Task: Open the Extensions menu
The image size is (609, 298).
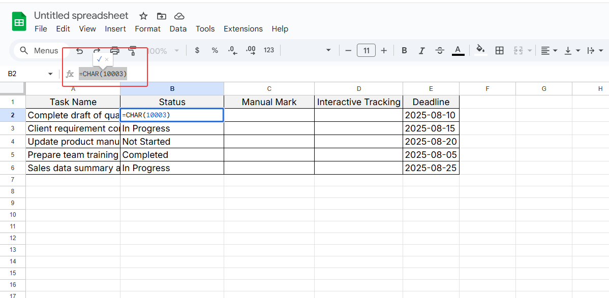Action: tap(243, 29)
